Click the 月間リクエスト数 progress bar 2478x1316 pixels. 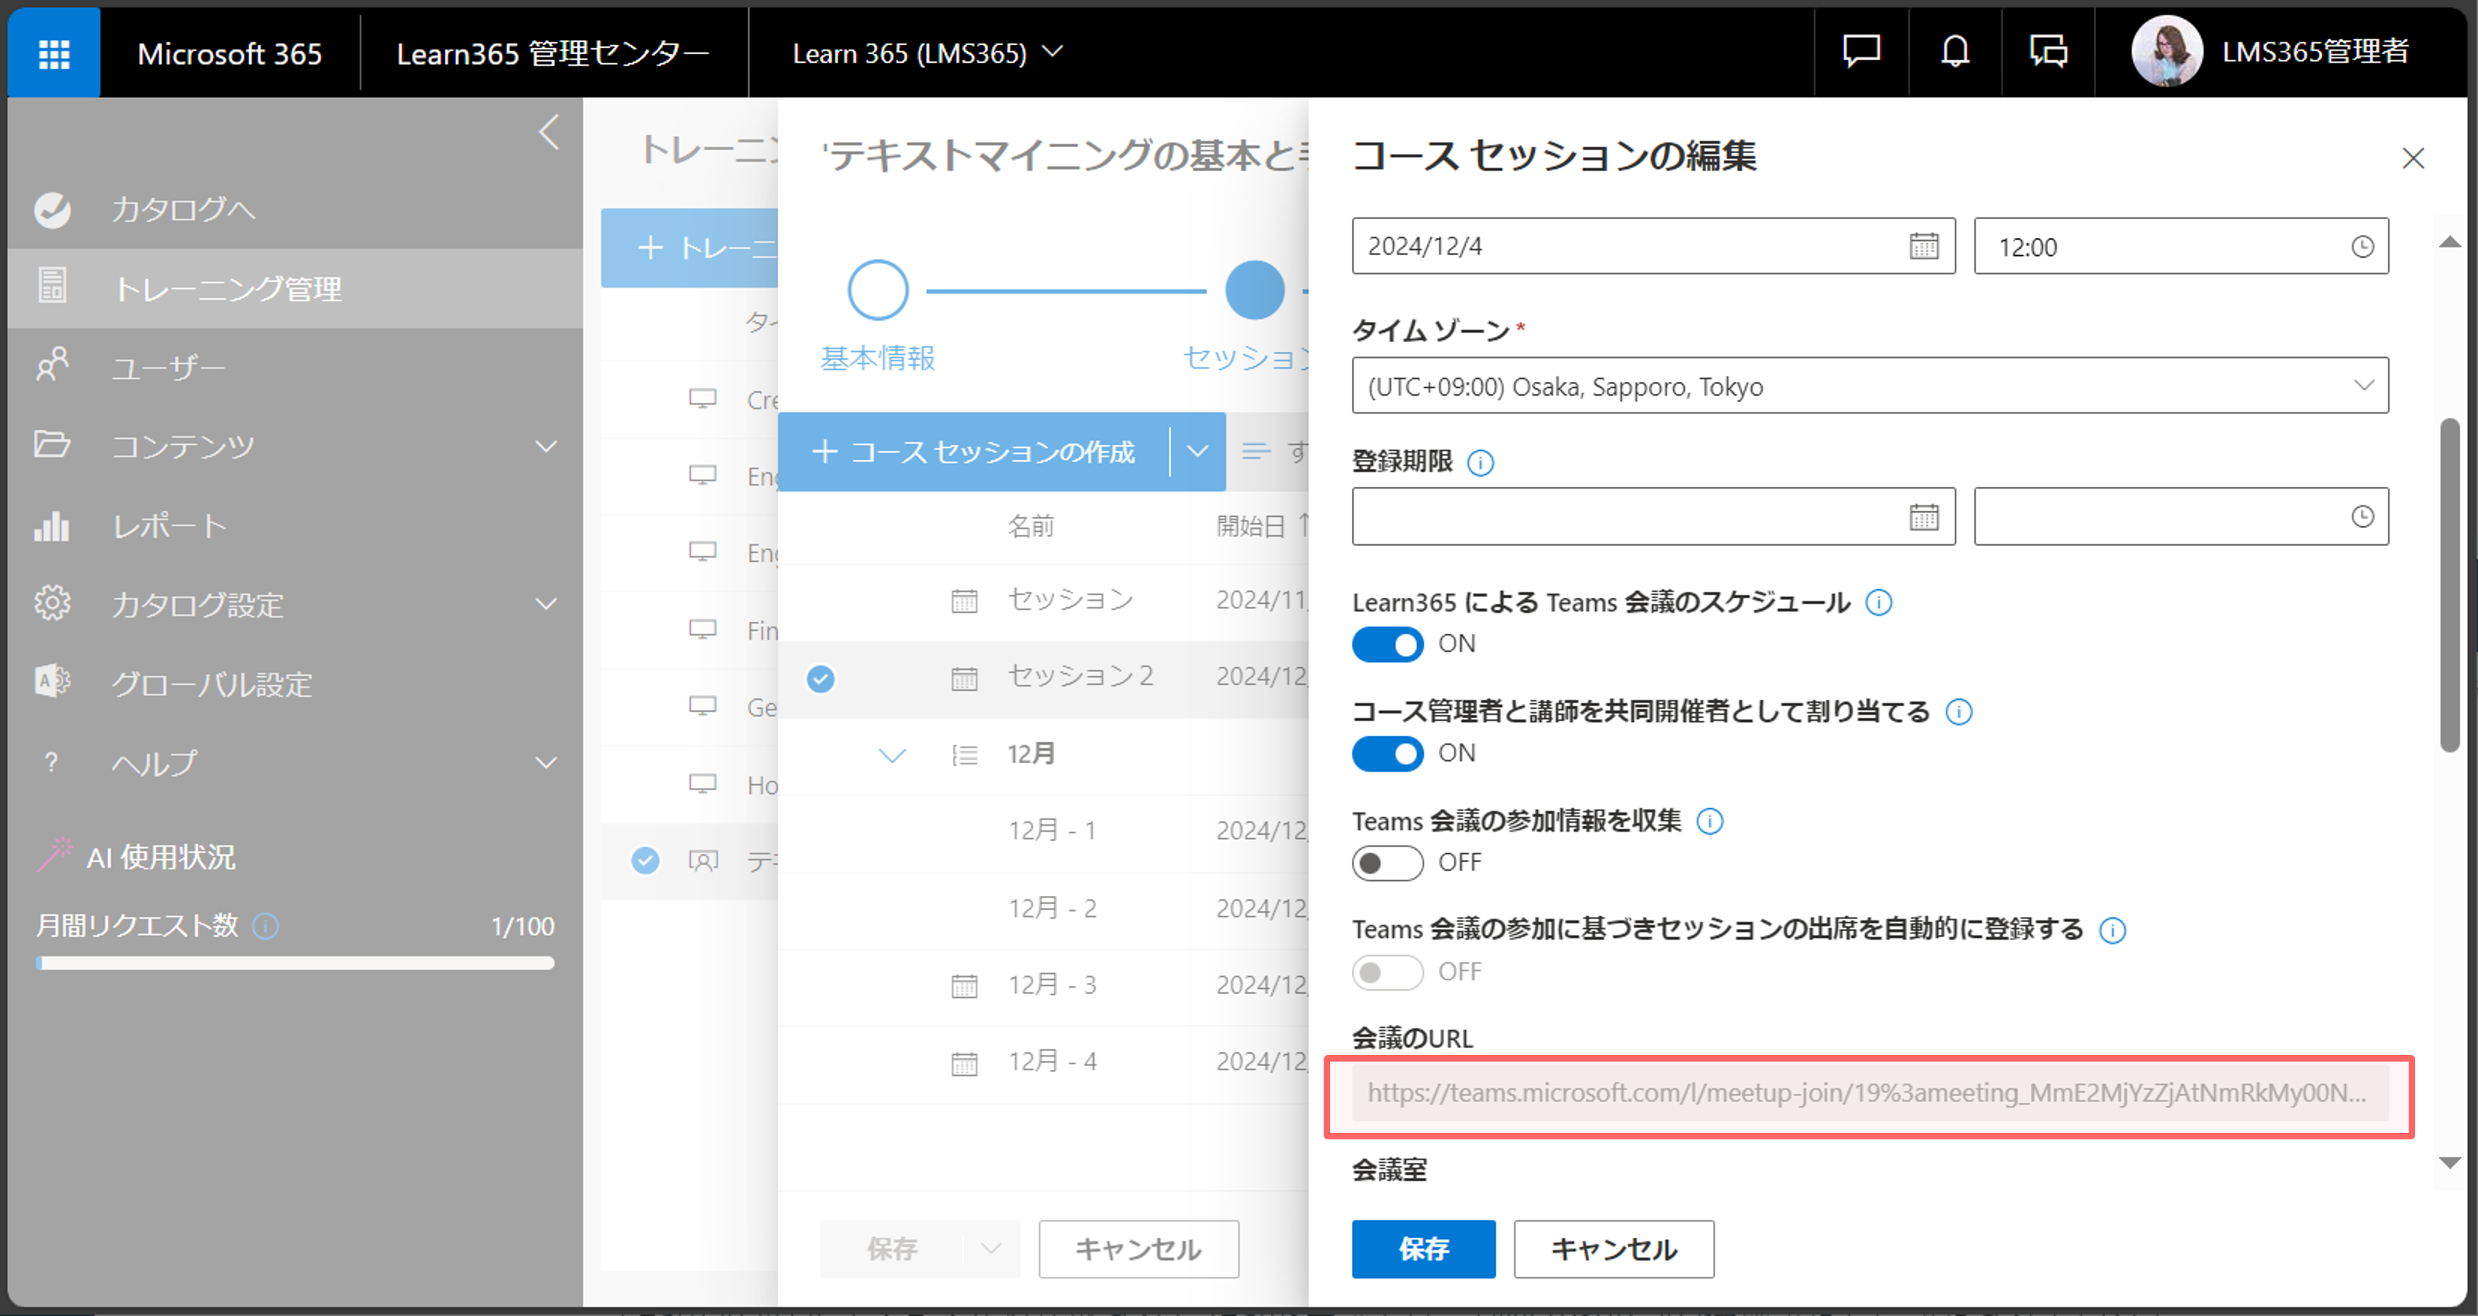coord(296,963)
